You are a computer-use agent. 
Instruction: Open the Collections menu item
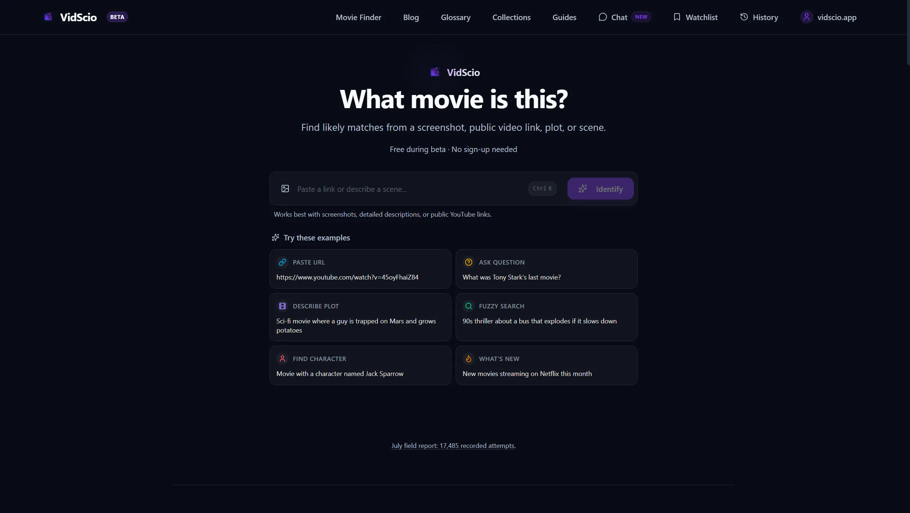[x=511, y=17]
